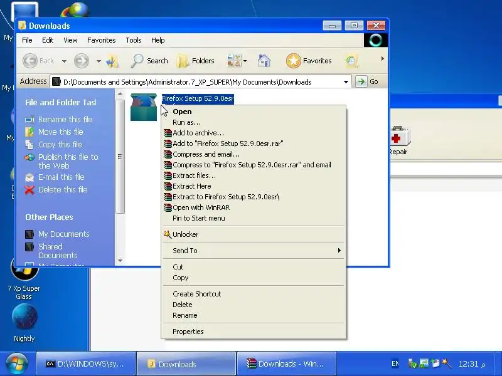Select the Firefox Setup 52.9.0esr file name
The width and height of the screenshot is (502, 376).
[198, 98]
